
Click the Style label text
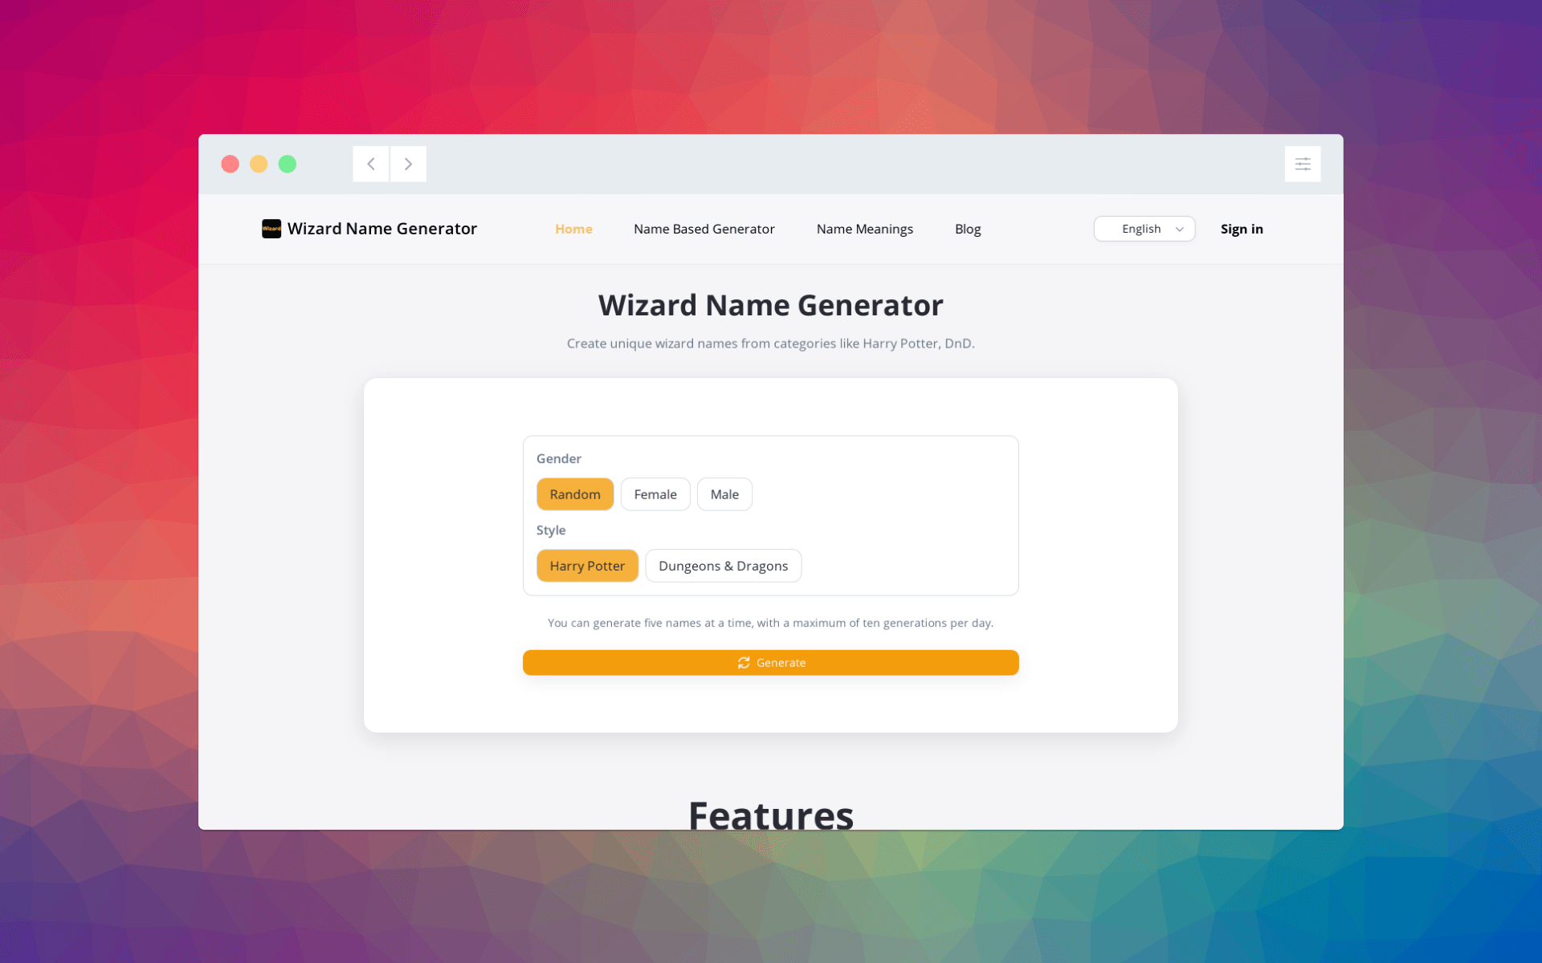551,530
